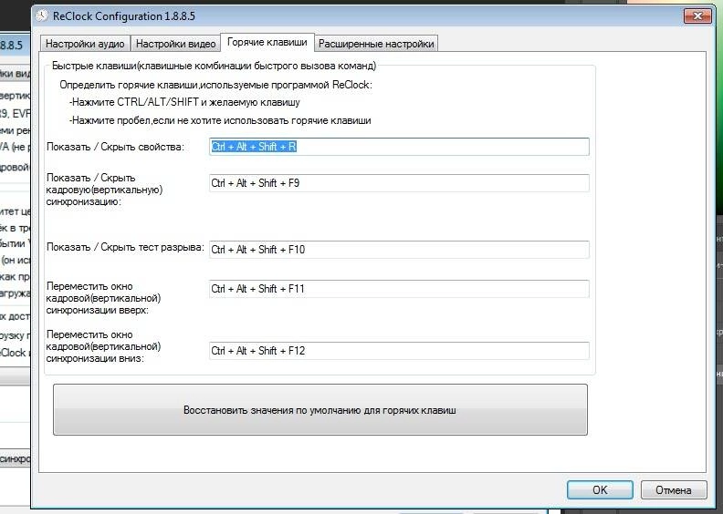Click the ReClock clock icon in title bar

(41, 16)
